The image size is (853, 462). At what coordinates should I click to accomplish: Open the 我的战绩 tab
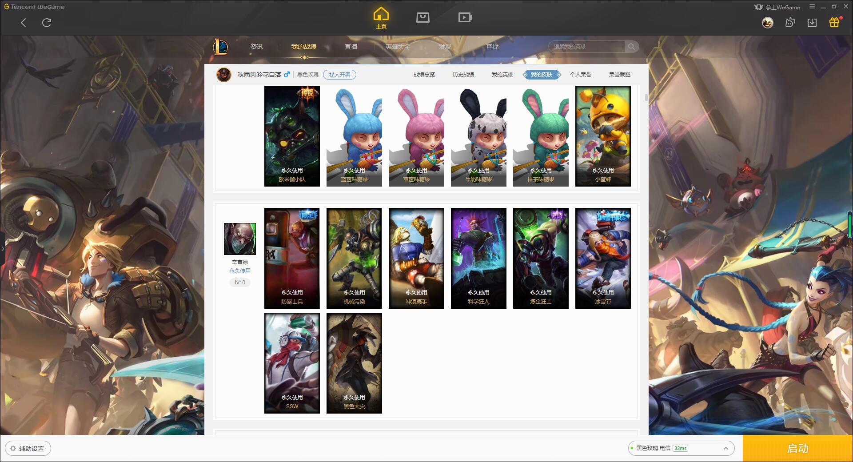coord(304,47)
